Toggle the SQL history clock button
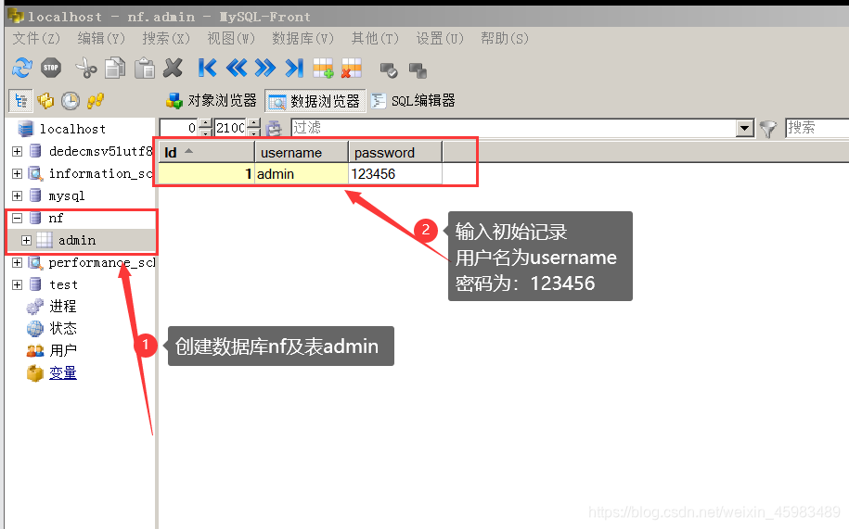The width and height of the screenshot is (849, 529). (71, 100)
